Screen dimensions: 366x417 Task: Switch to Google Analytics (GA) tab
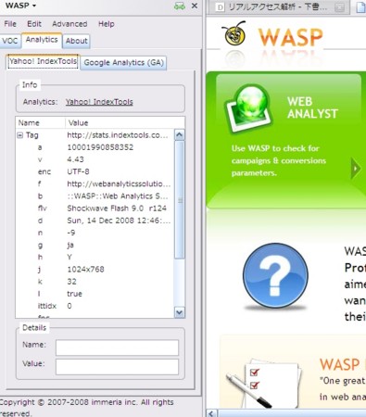coord(123,63)
